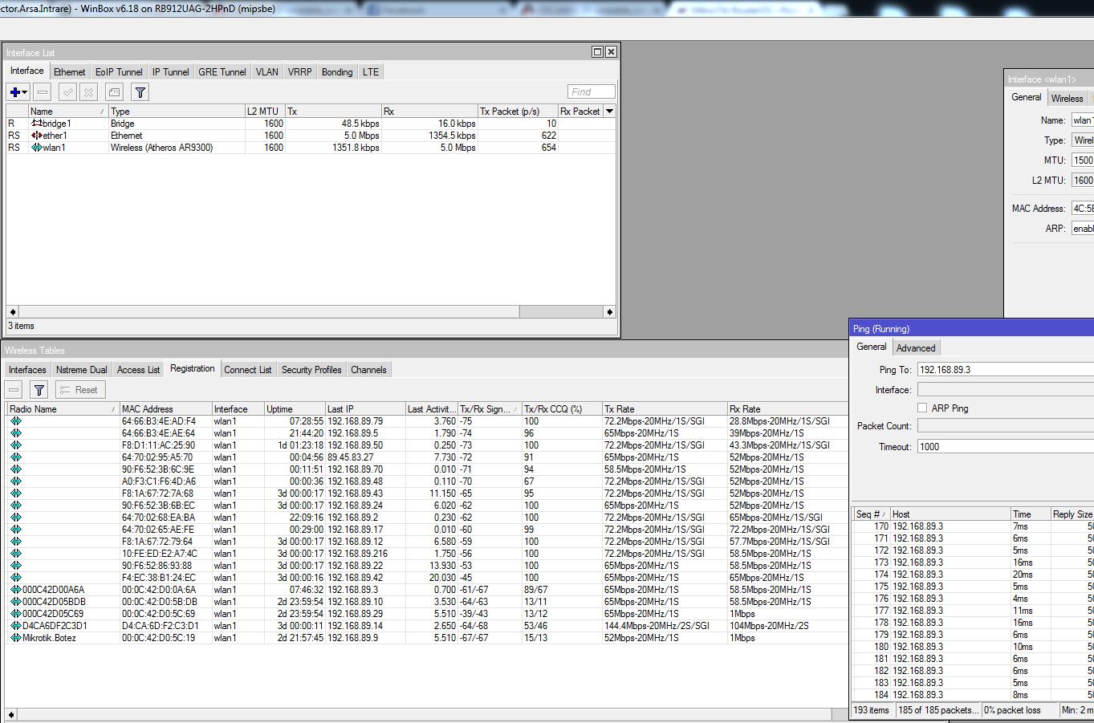This screenshot has width=1094, height=723.
Task: Click the ether1 interface icon
Action: [37, 136]
